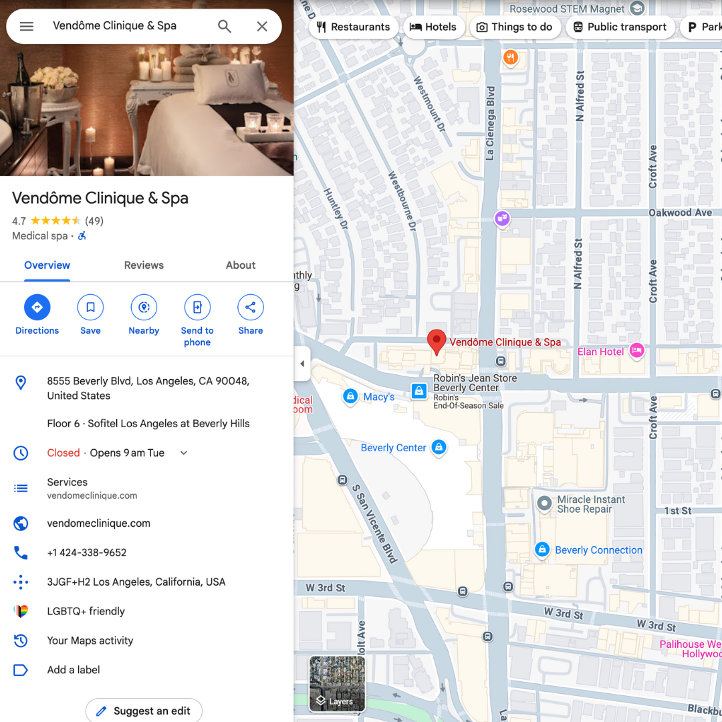This screenshot has width=722, height=722.
Task: Click the Services list icon
Action: [21, 488]
